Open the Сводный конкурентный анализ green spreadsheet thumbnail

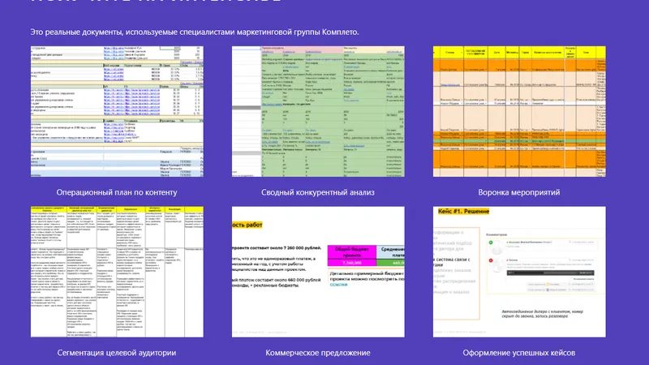coord(318,111)
